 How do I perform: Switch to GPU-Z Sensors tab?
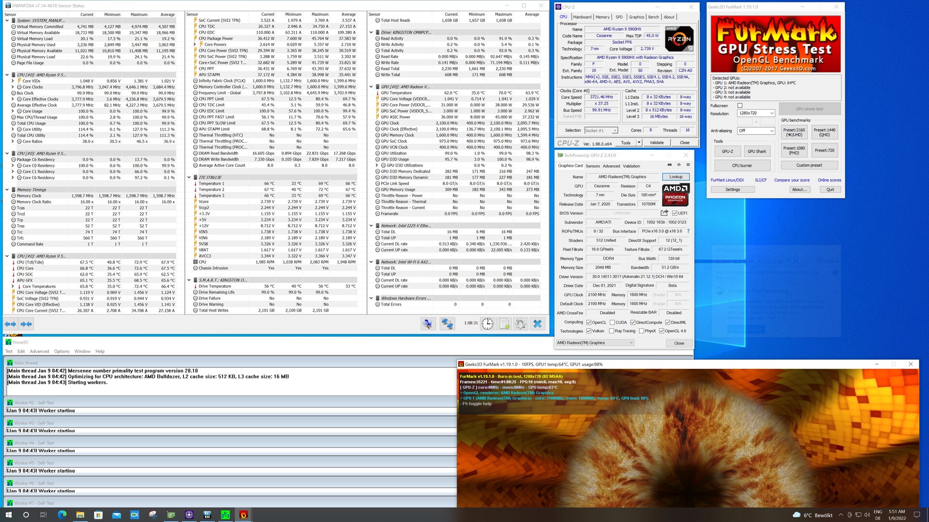pos(593,166)
